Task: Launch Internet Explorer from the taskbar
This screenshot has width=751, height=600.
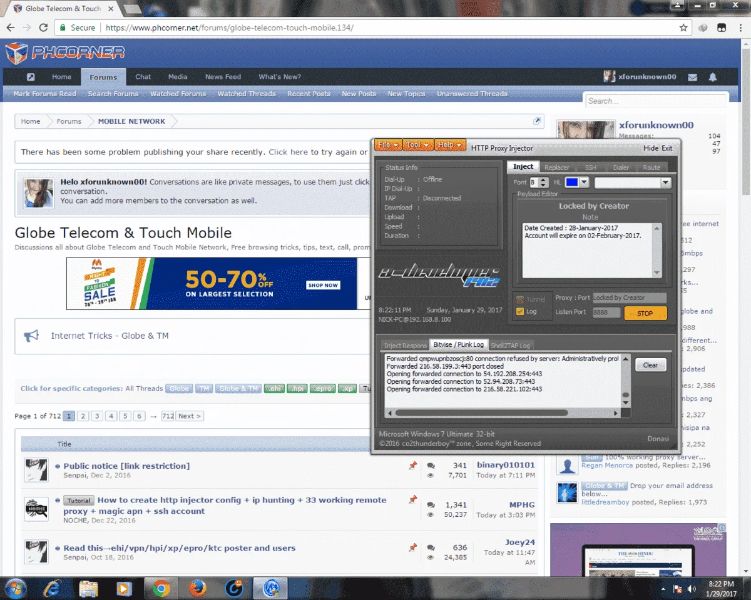Action: [52, 588]
